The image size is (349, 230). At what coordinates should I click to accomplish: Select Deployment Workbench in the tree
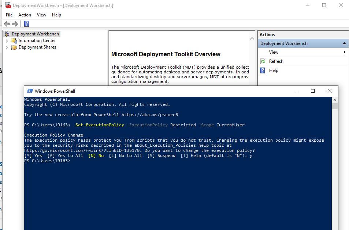click(35, 34)
